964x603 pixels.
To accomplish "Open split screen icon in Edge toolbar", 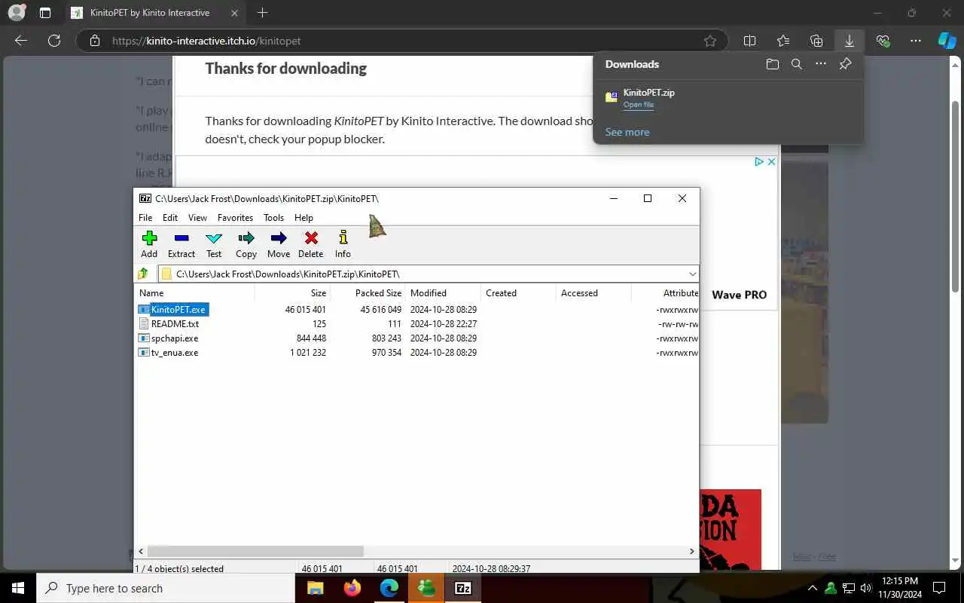I will [749, 41].
